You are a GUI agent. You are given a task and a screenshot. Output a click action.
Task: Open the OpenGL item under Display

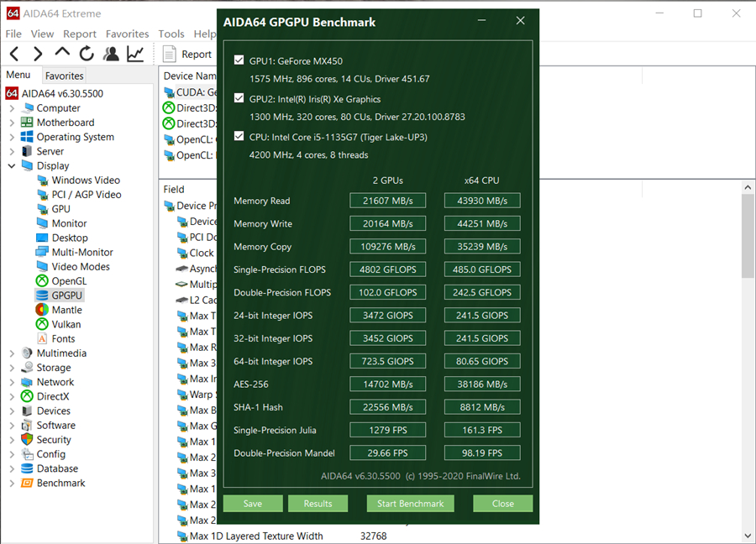pos(69,281)
